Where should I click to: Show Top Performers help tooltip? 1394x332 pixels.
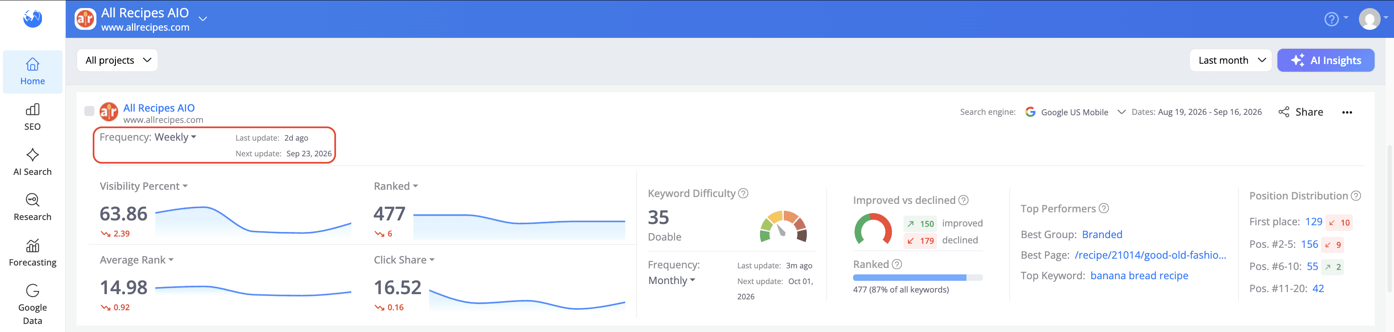[x=1104, y=208]
